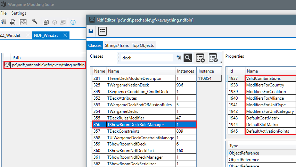The height and width of the screenshot is (167, 296).
Task: Click the calculator-like toolbar icon
Action: coord(46,22)
